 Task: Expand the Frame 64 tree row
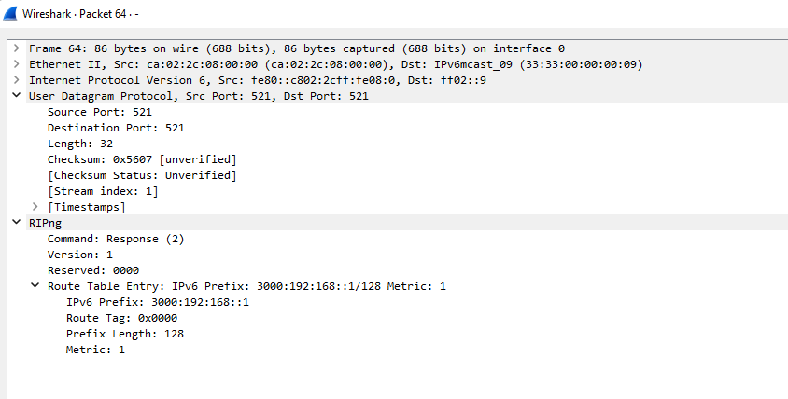click(x=17, y=48)
